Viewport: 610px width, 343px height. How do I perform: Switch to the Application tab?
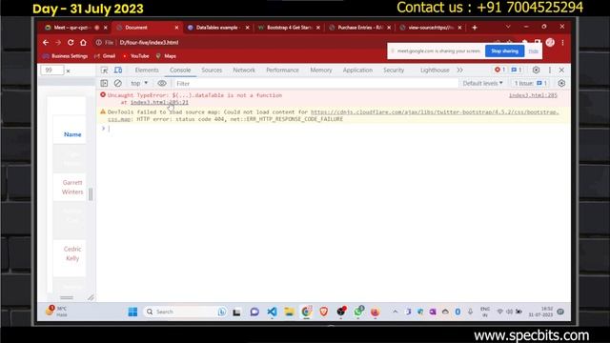pos(357,70)
